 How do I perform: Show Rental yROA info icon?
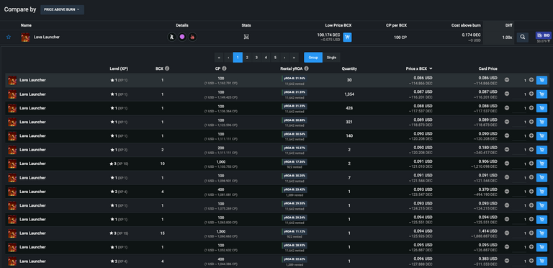click(307, 68)
